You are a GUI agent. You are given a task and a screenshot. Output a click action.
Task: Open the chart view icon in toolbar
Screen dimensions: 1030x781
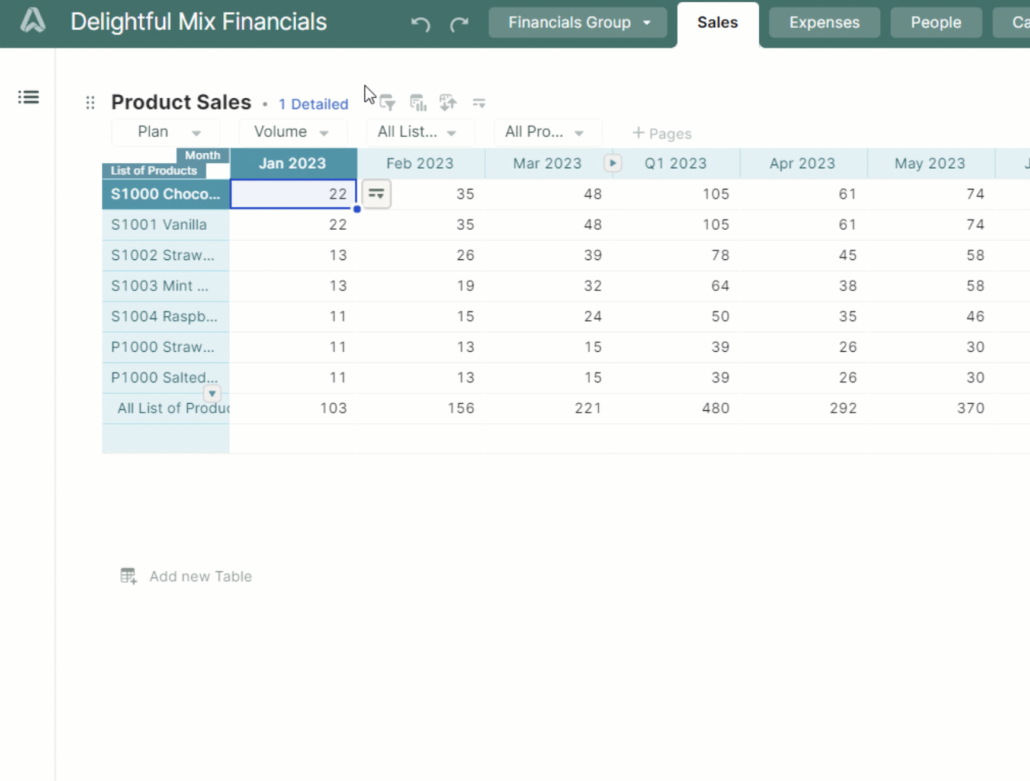tap(418, 103)
